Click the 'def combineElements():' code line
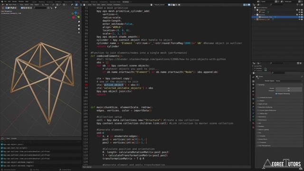The width and height of the screenshot is (304, 171). point(107,56)
